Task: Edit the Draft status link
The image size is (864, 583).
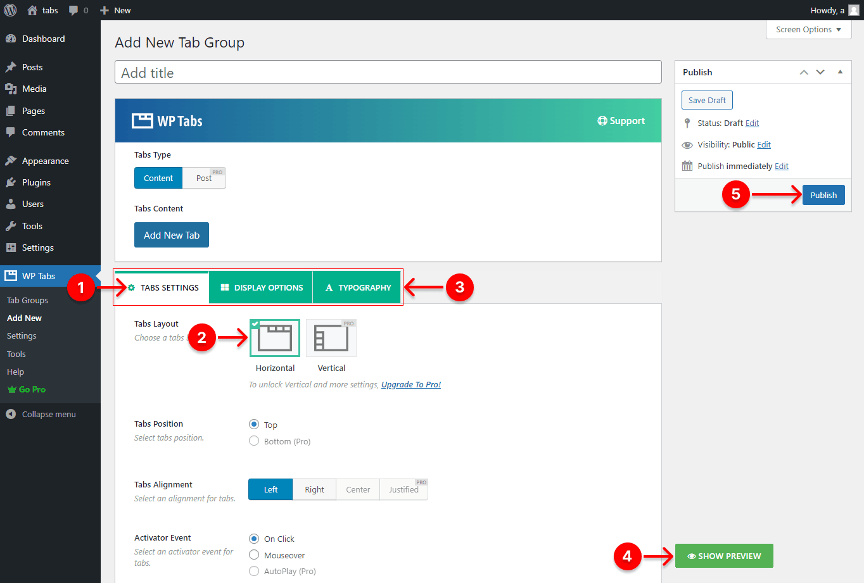Action: coord(752,123)
